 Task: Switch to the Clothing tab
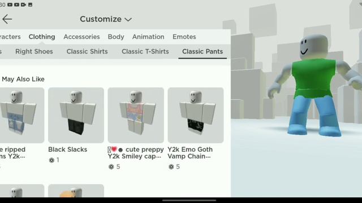pyautogui.click(x=42, y=37)
